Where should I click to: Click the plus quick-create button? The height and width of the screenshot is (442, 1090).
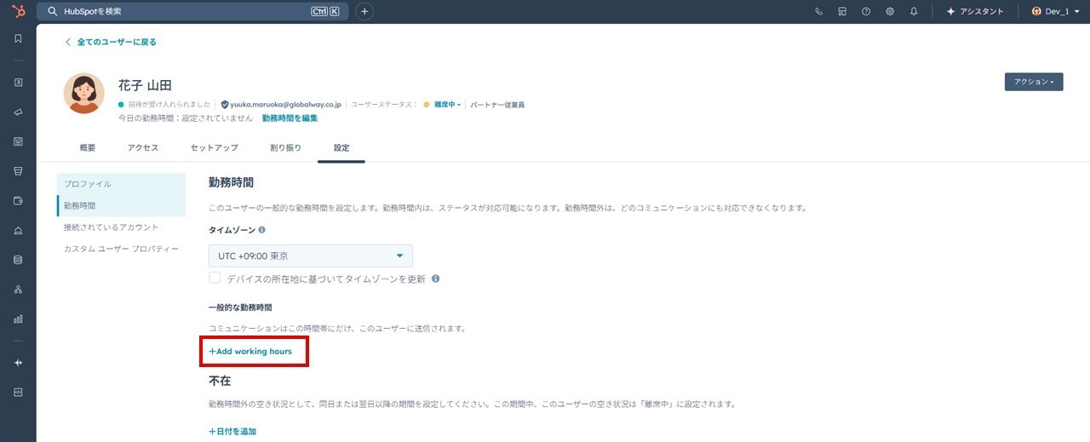click(364, 11)
